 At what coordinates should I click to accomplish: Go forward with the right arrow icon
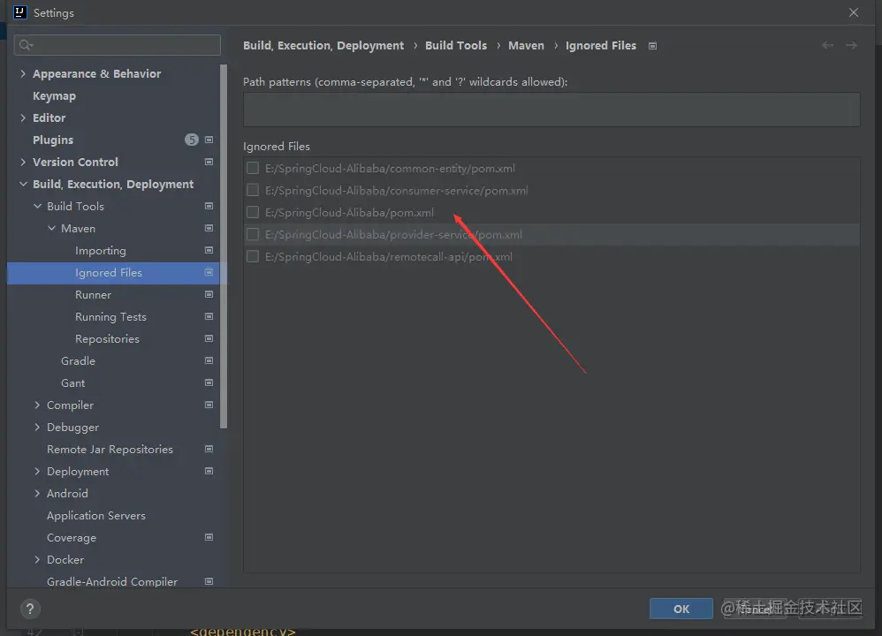click(x=851, y=46)
